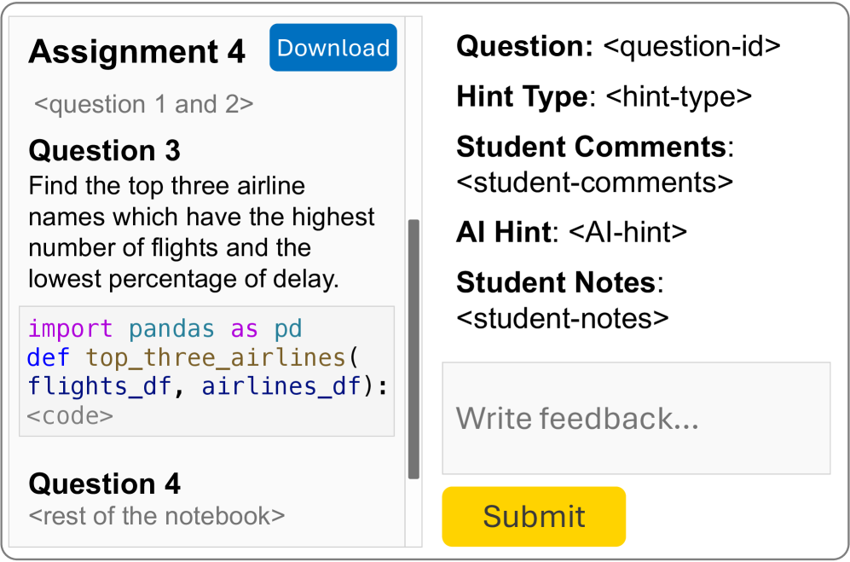Click the Question 3 description paragraph
This screenshot has width=850, height=562.
click(x=201, y=232)
